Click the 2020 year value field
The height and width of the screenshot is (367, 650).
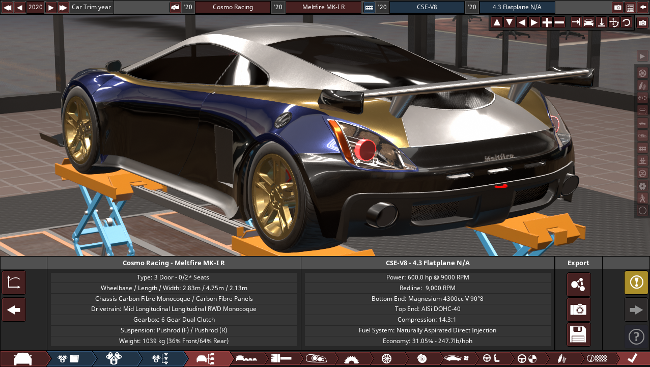[35, 7]
